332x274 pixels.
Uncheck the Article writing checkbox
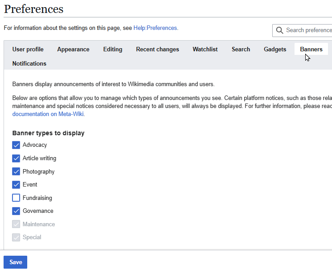pyautogui.click(x=16, y=158)
